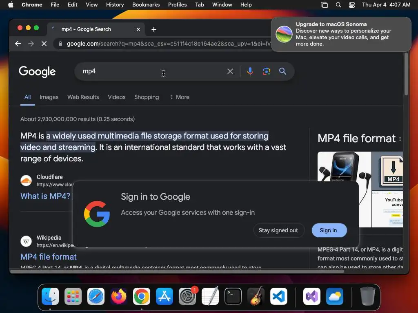Click the horizontal scrollbar at window bottom
The image size is (418, 313).
(x=177, y=271)
